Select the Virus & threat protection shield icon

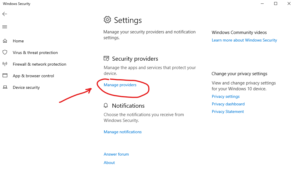5,53
